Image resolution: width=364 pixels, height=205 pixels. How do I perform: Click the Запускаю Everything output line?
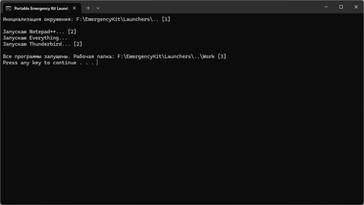pos(34,37)
